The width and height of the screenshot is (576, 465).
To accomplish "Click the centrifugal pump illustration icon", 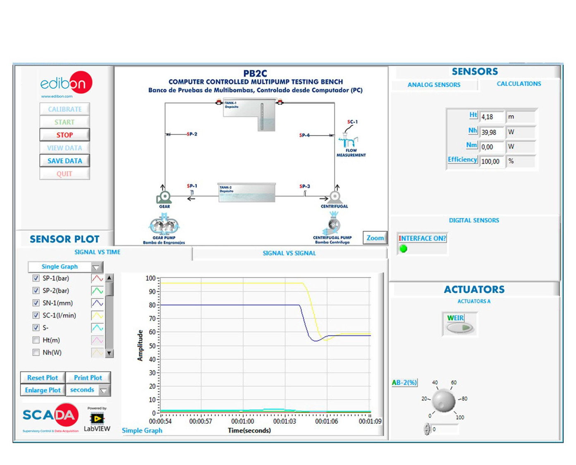I will click(332, 224).
